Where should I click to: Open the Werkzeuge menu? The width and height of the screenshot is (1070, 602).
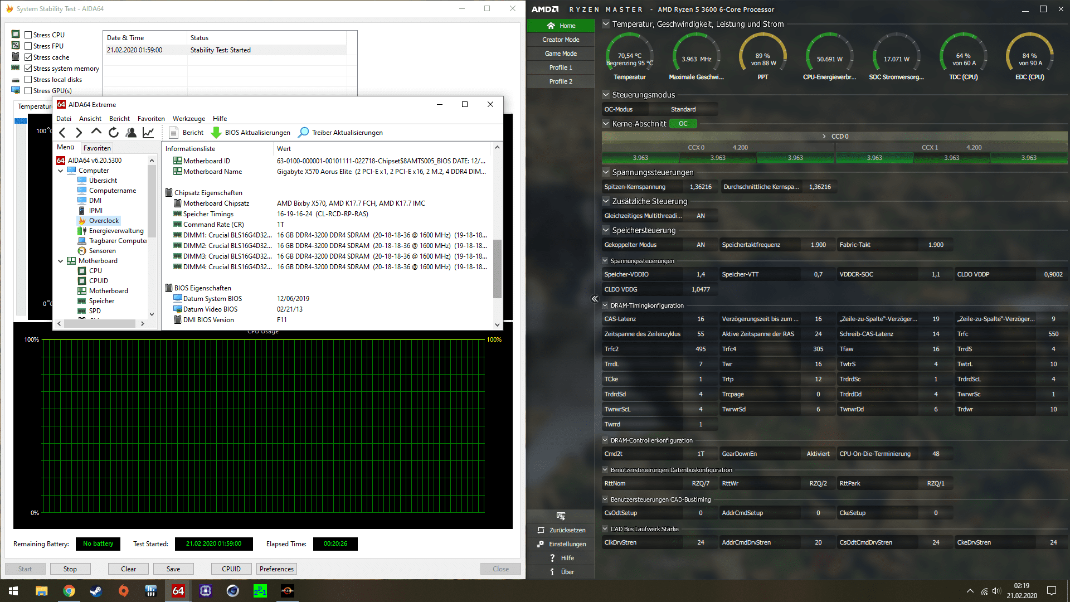(x=189, y=119)
